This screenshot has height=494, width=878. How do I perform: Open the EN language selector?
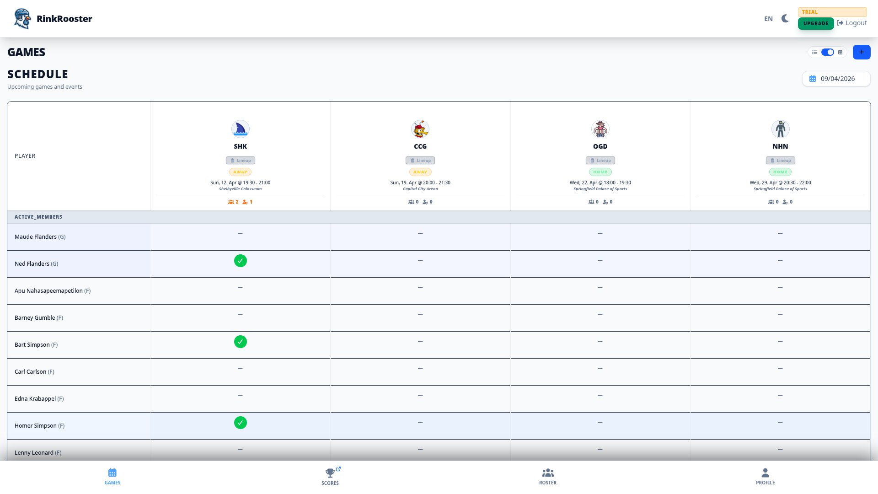pos(768,19)
